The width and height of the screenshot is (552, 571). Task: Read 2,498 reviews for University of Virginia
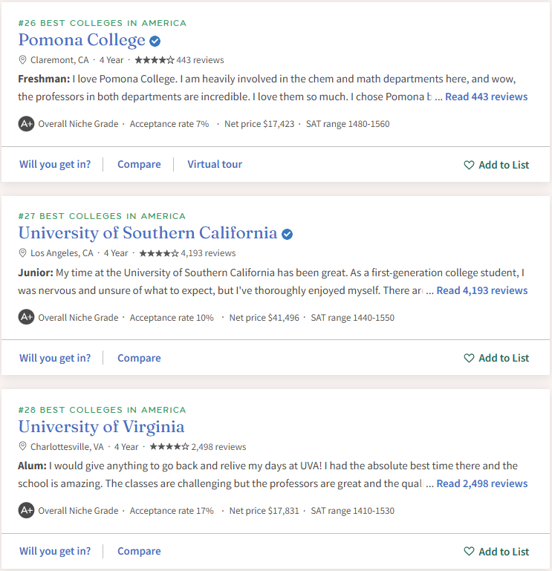point(482,483)
